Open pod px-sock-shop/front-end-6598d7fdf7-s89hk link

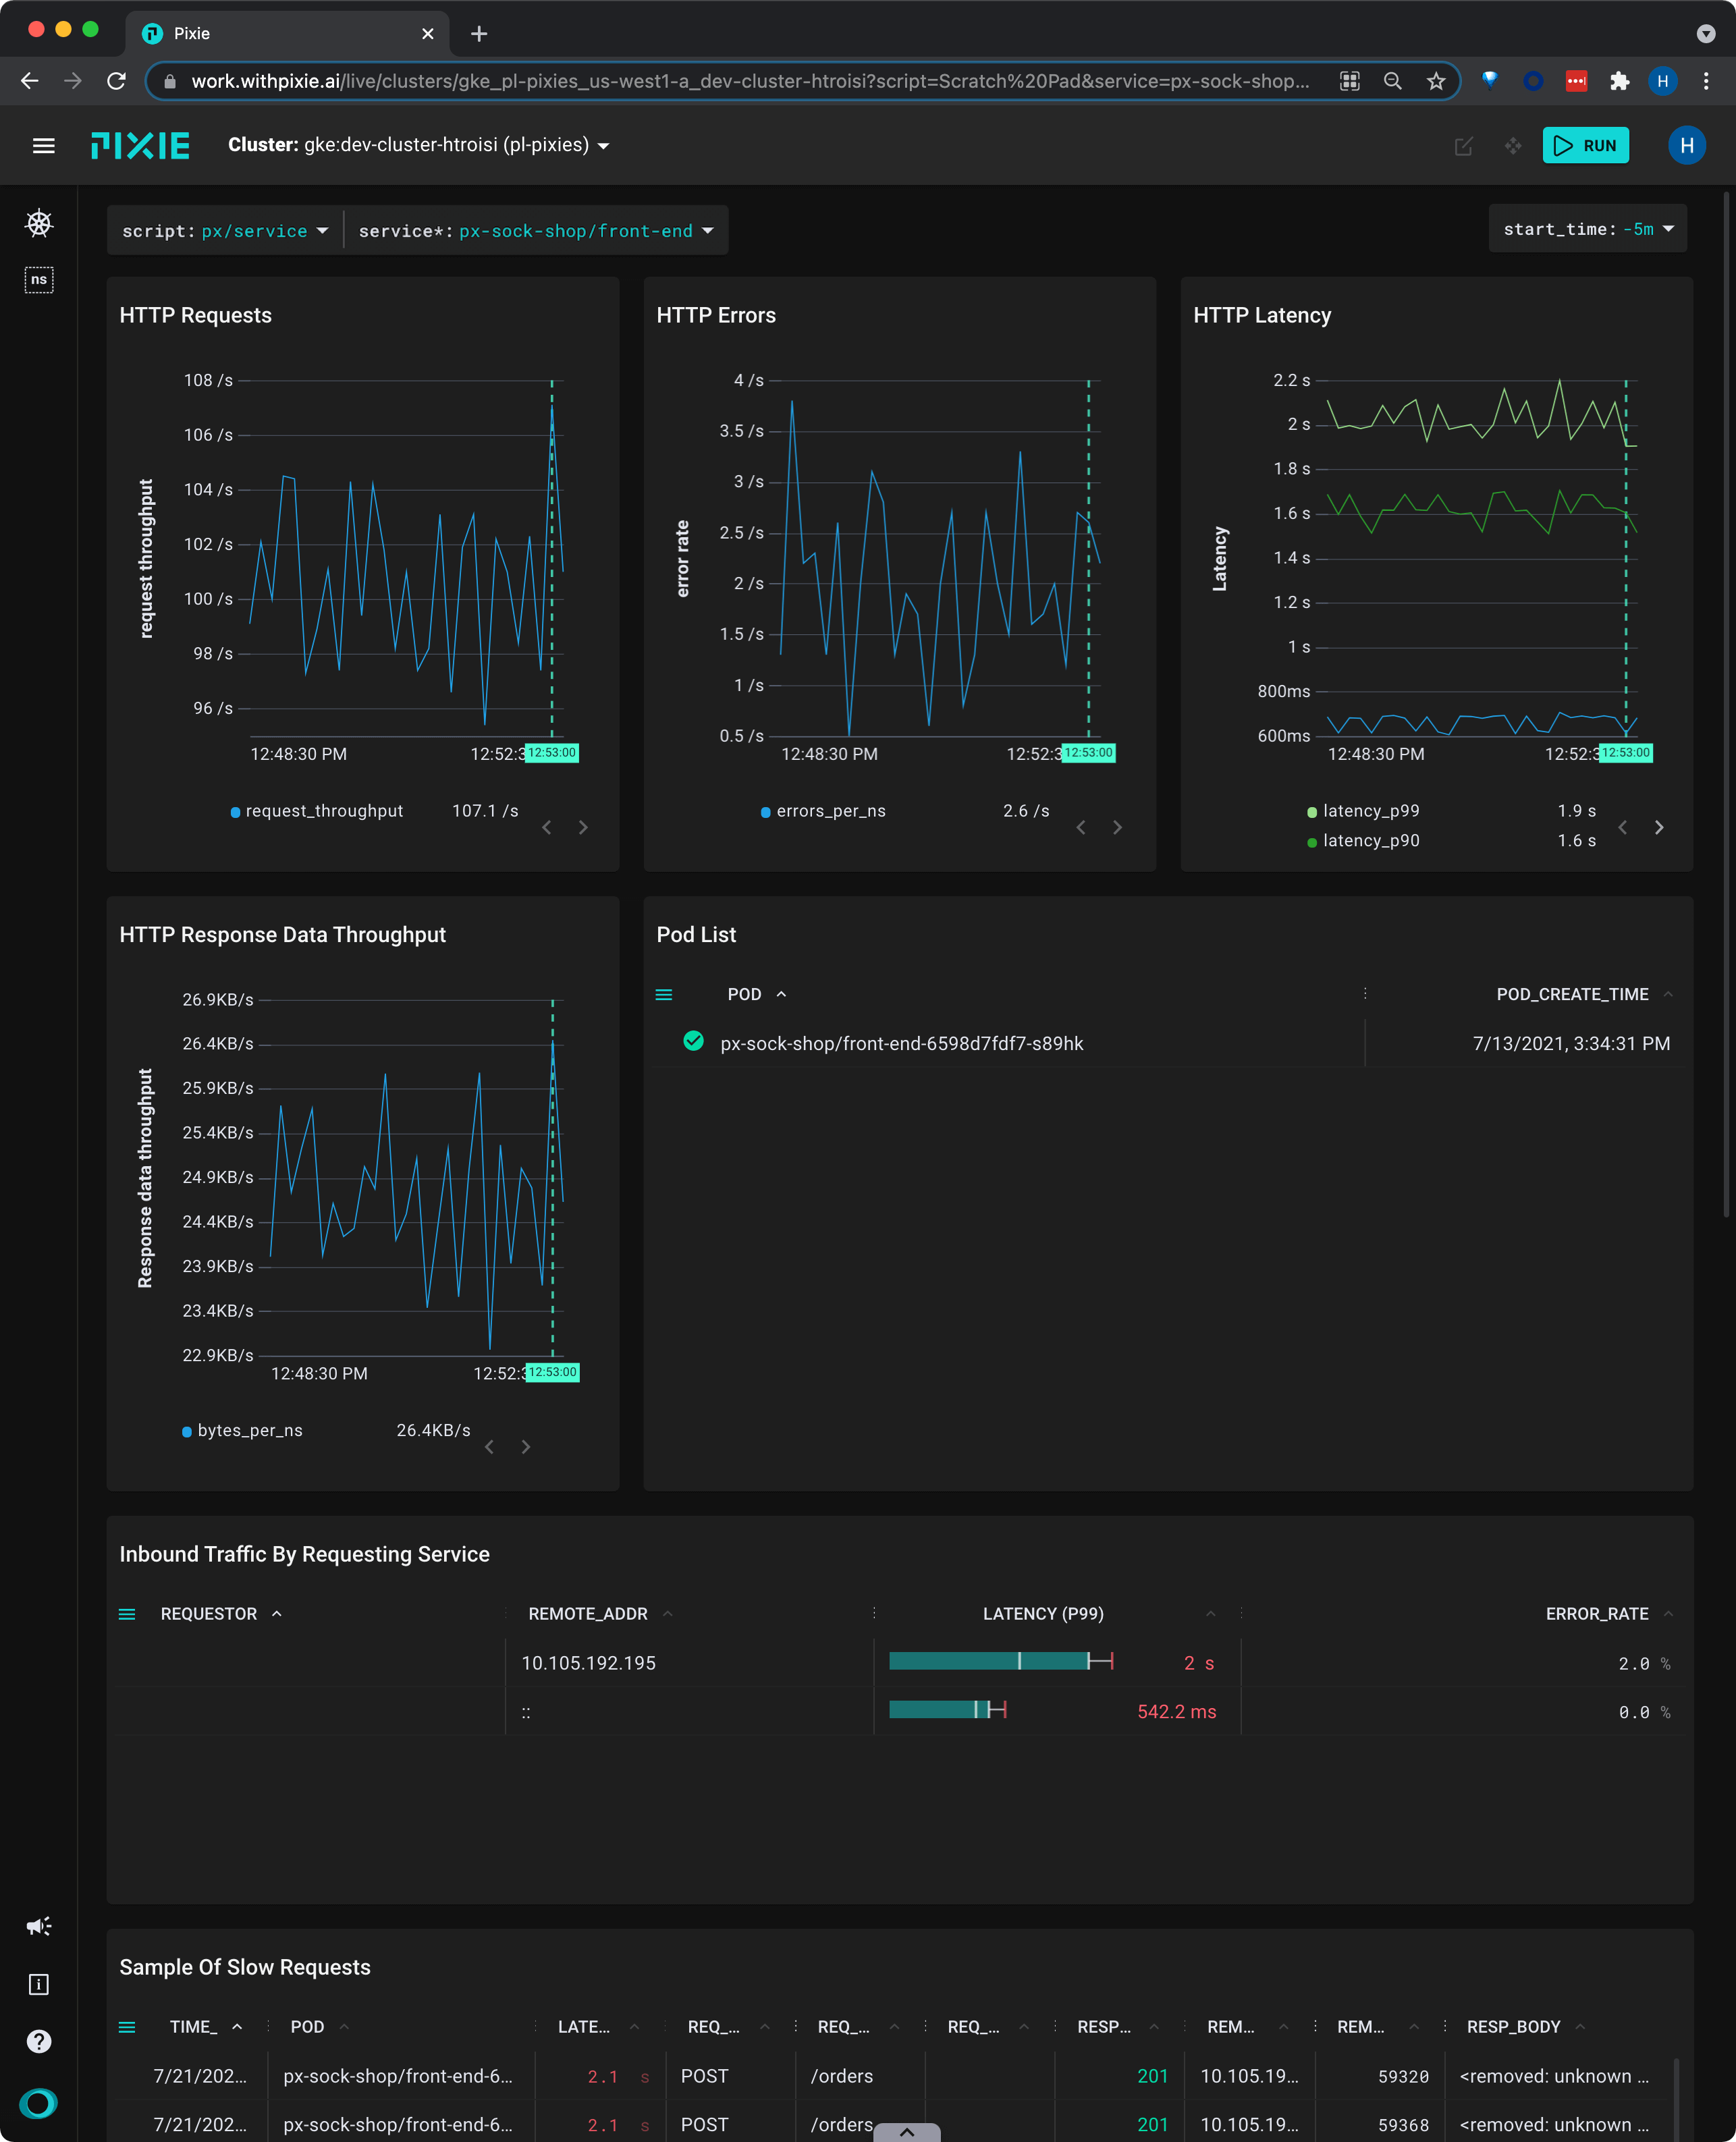pos(901,1044)
